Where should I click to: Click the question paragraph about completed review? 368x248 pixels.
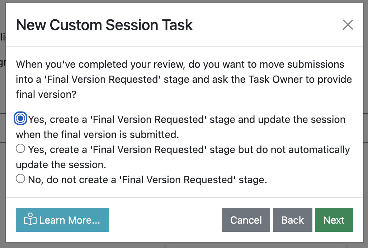[179, 65]
